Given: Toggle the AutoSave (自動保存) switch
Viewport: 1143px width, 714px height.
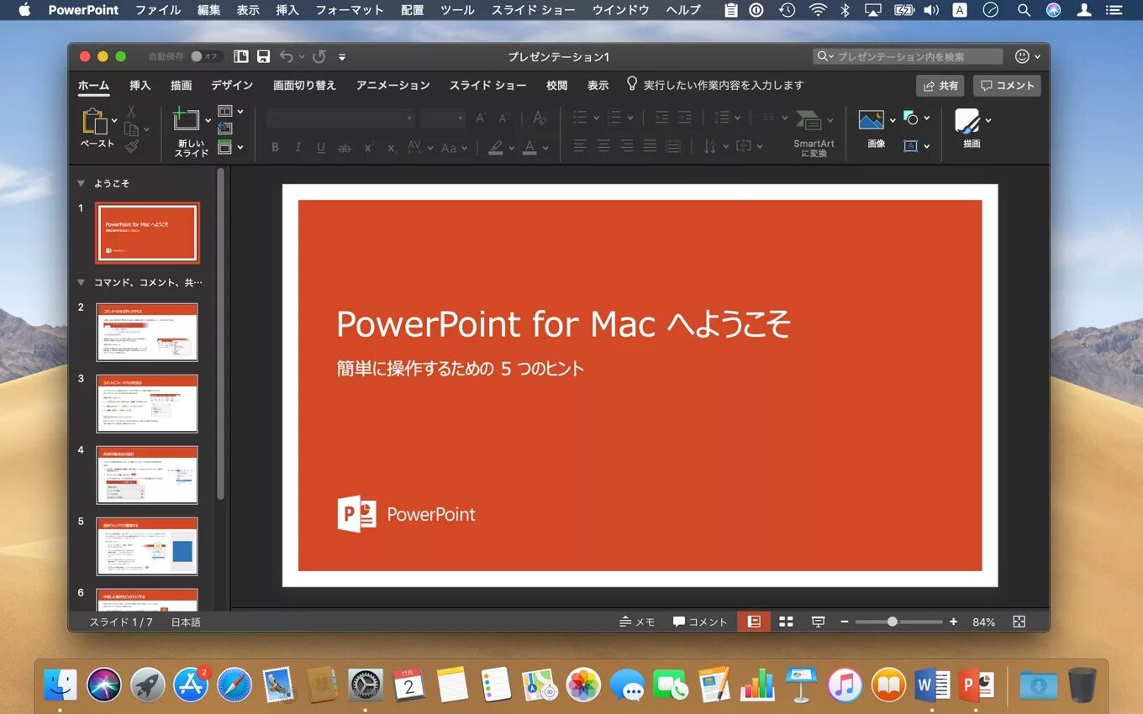Looking at the screenshot, I should point(206,56).
